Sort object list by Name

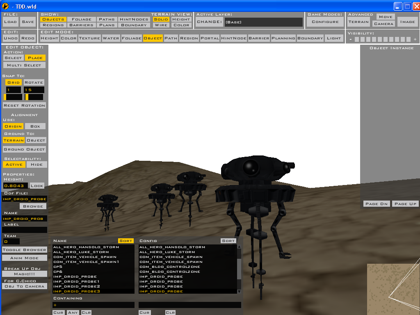click(126, 241)
